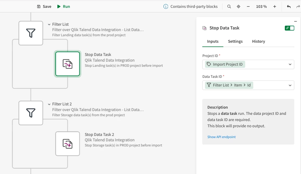Click the redo arrow icon
Image resolution: width=301 pixels, height=174 pixels.
coord(298,6)
